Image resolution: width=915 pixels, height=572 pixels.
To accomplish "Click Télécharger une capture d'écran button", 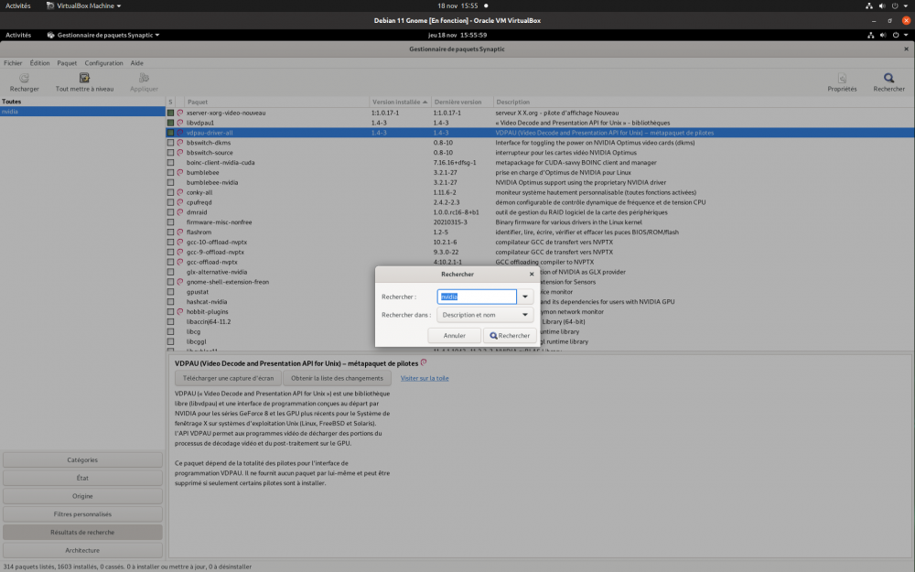I will coord(228,378).
